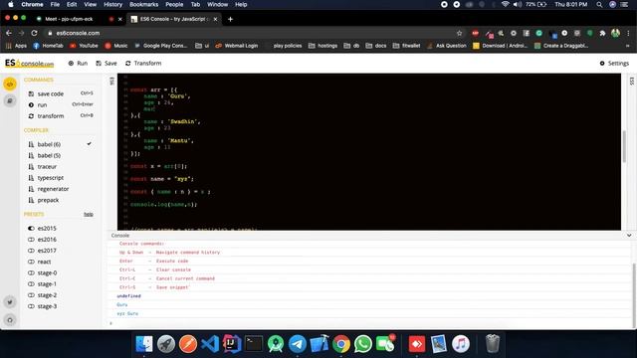Collapse the Console panel with the chevron
The width and height of the screenshot is (637, 358).
click(629, 236)
